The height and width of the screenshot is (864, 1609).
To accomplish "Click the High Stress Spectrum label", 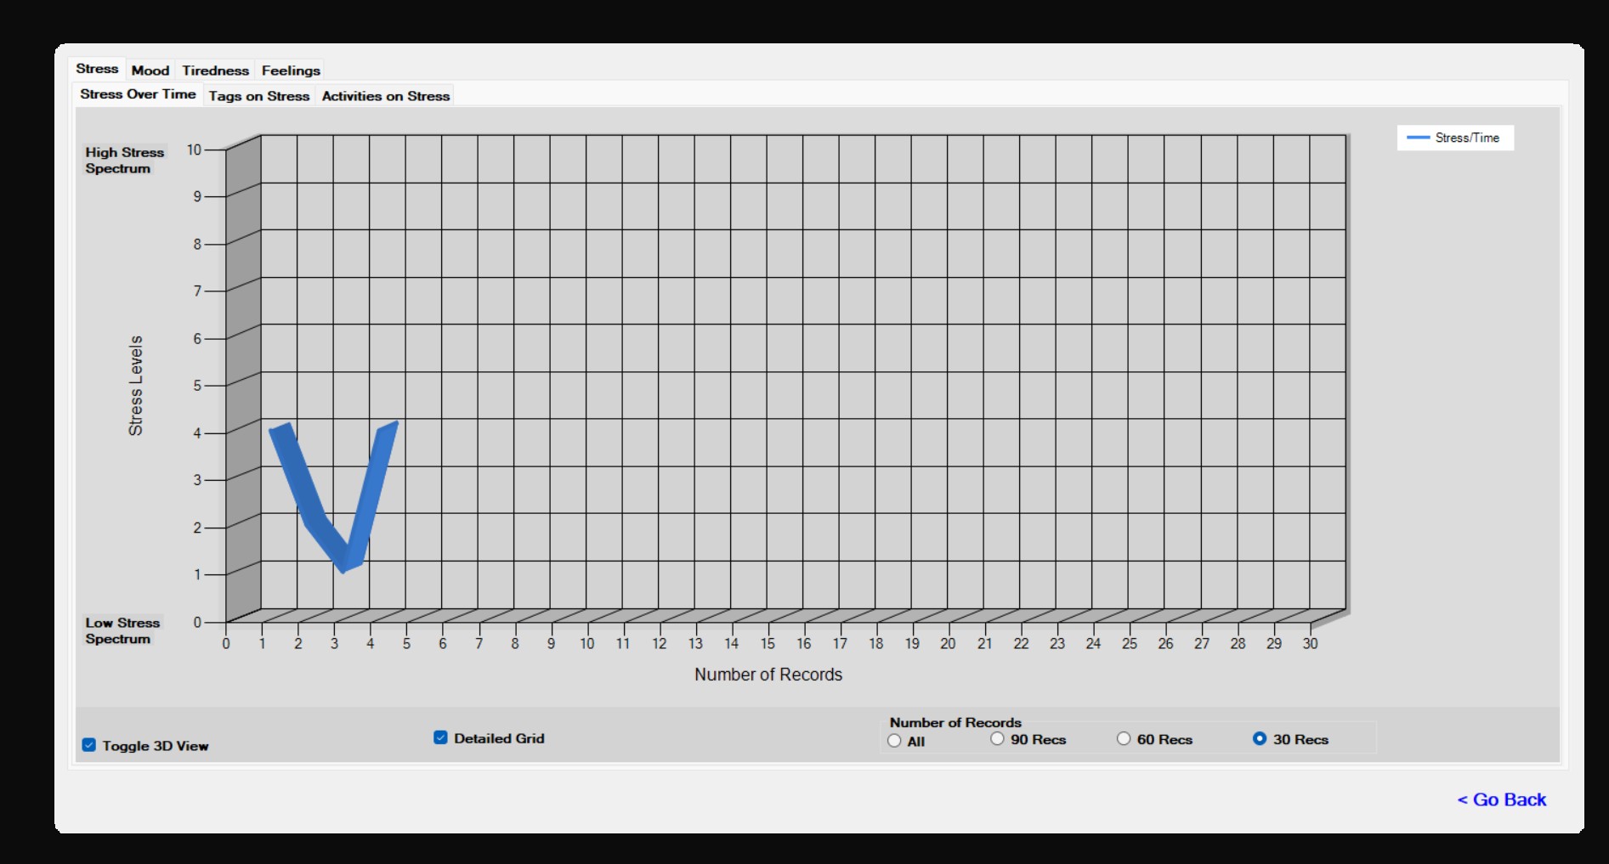I will [124, 161].
